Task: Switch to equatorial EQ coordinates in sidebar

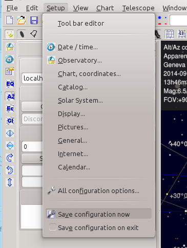Action: 10,84
